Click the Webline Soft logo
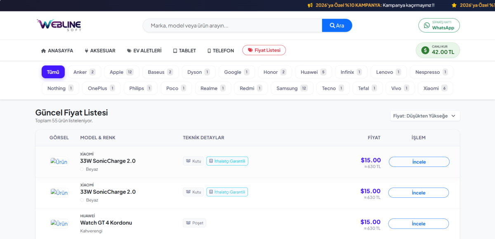 59,25
